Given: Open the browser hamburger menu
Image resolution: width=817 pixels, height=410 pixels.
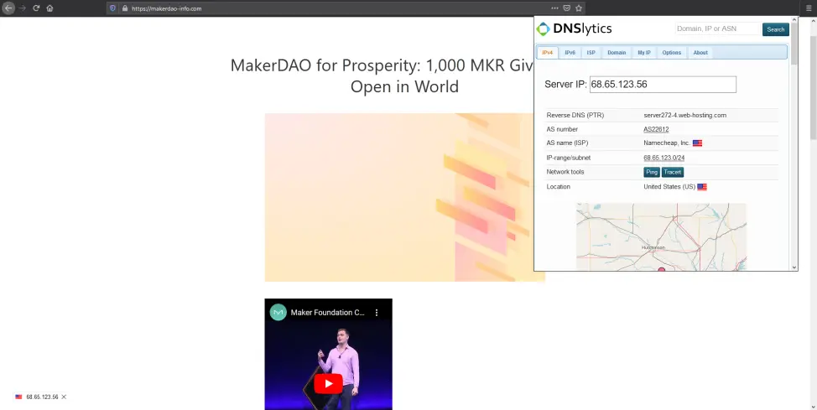Looking at the screenshot, I should pyautogui.click(x=809, y=8).
